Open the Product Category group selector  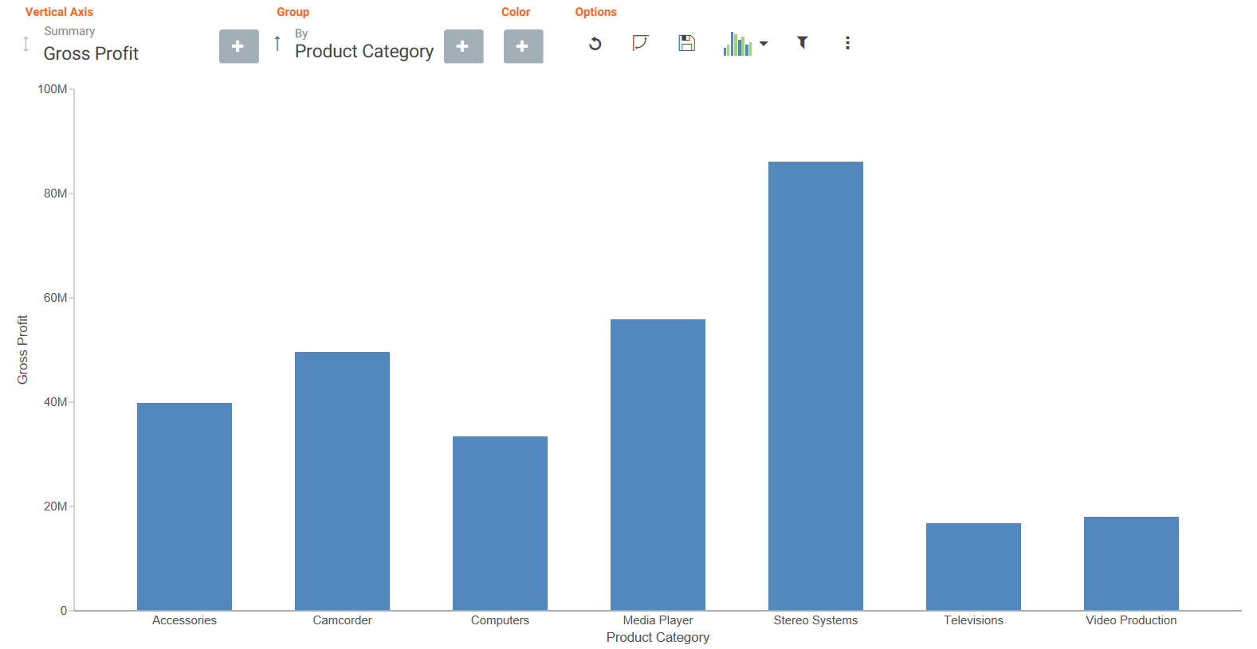(364, 51)
